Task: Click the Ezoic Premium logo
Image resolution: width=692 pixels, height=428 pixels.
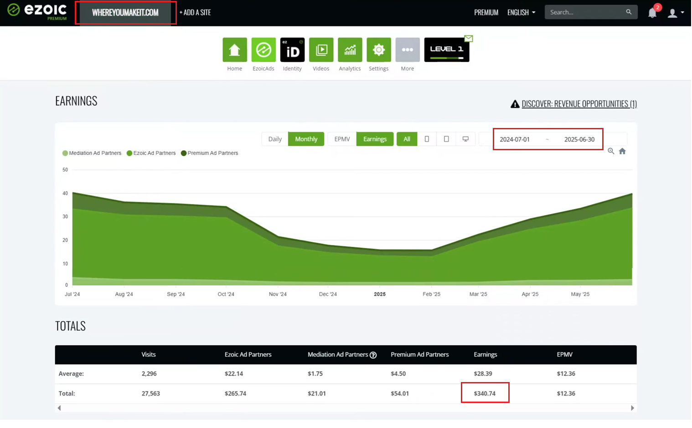Action: click(37, 12)
